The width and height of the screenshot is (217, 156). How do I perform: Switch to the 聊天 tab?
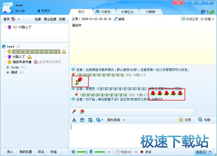point(81,12)
